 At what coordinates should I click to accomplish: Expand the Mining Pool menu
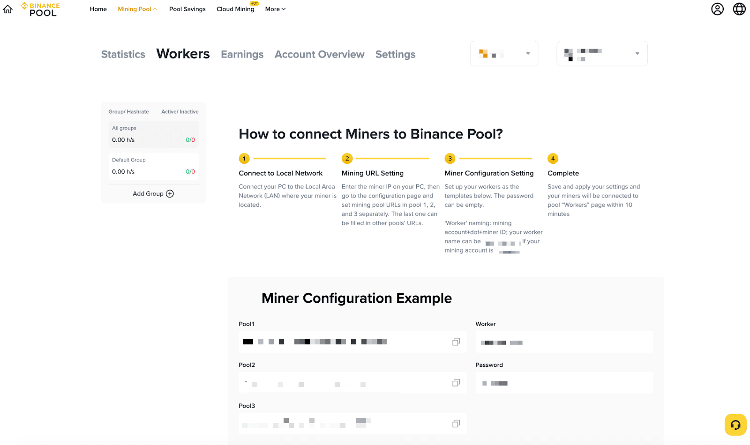pyautogui.click(x=137, y=9)
